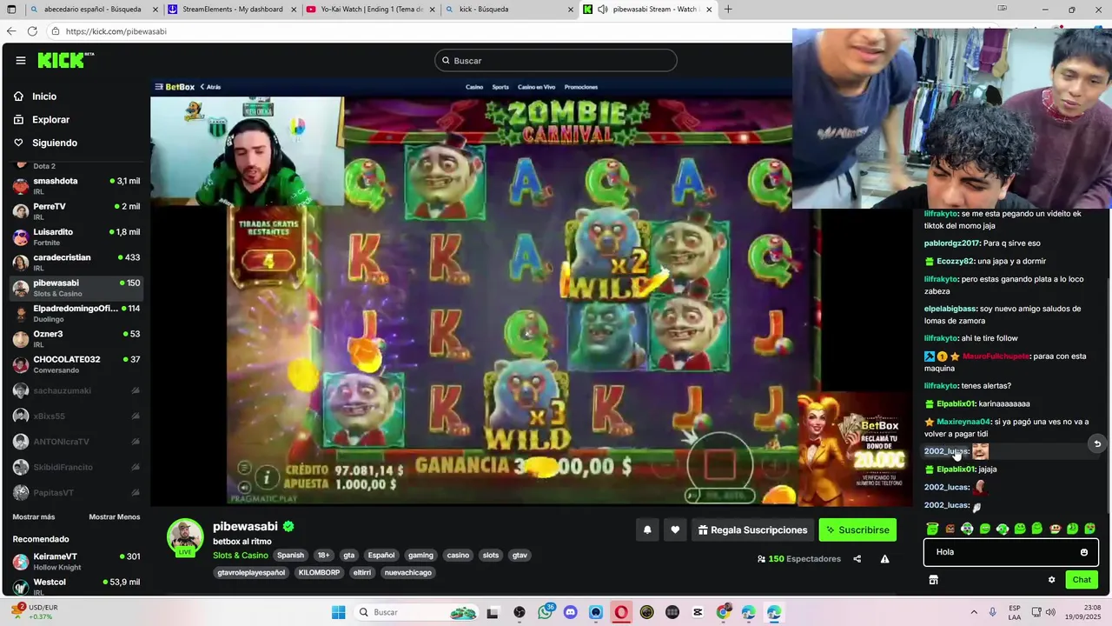Open recommended channel Westcol
The width and height of the screenshot is (1112, 626).
click(x=76, y=586)
